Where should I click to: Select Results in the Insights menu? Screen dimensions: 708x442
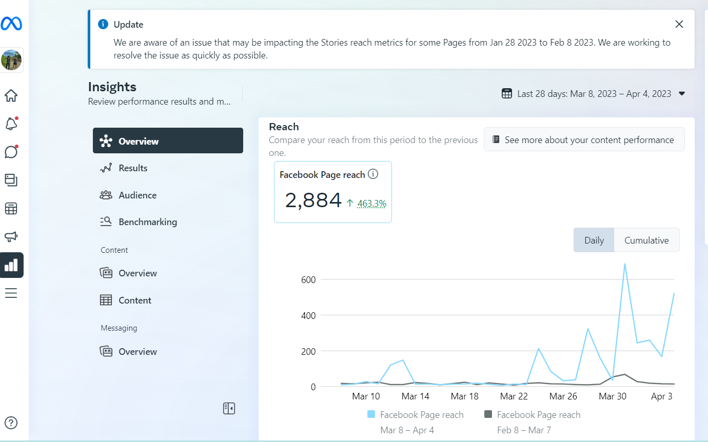[x=133, y=168]
